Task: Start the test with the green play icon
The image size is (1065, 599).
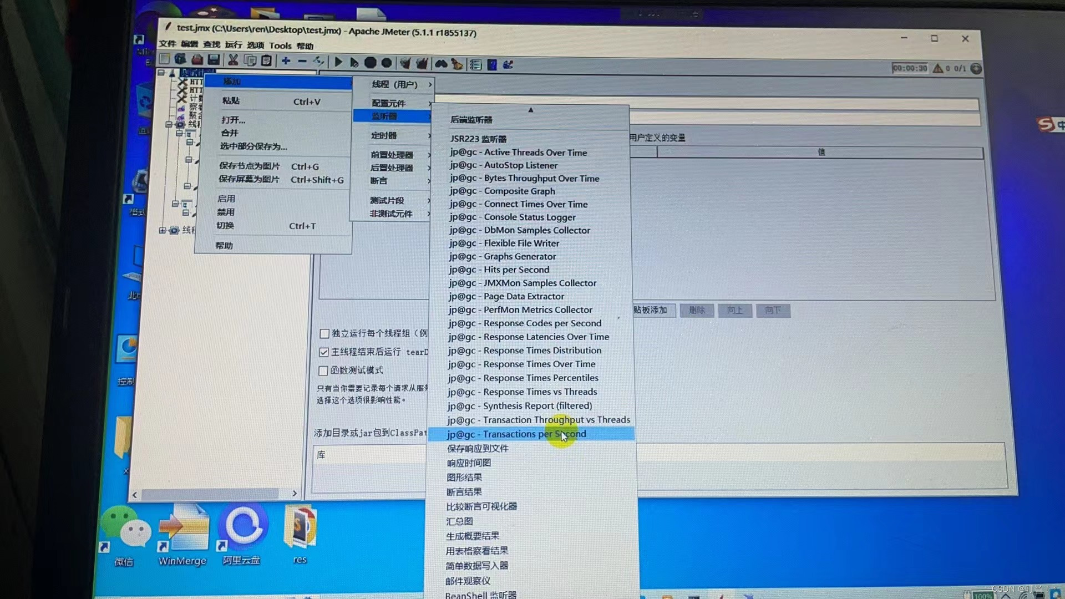Action: point(338,62)
